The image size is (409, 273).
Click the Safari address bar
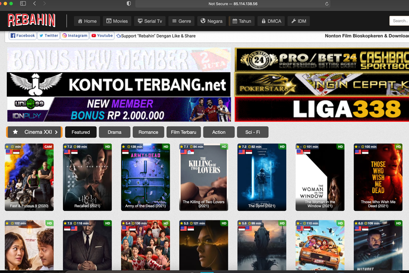click(x=233, y=4)
